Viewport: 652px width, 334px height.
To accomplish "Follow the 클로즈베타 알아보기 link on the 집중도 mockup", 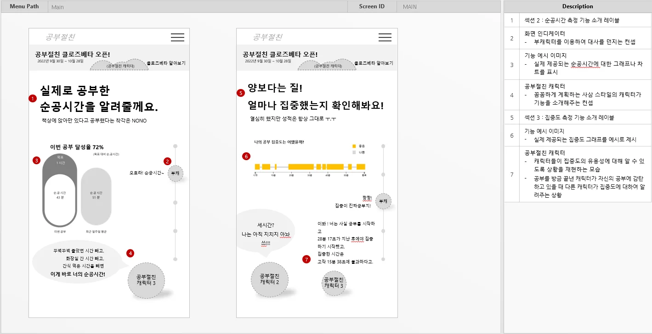I will [374, 63].
